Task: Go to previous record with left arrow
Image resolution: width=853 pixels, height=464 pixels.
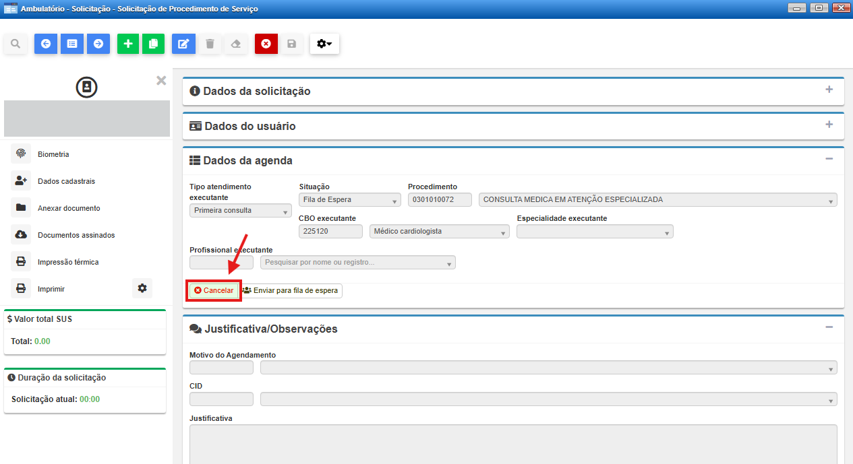Action: [46, 44]
